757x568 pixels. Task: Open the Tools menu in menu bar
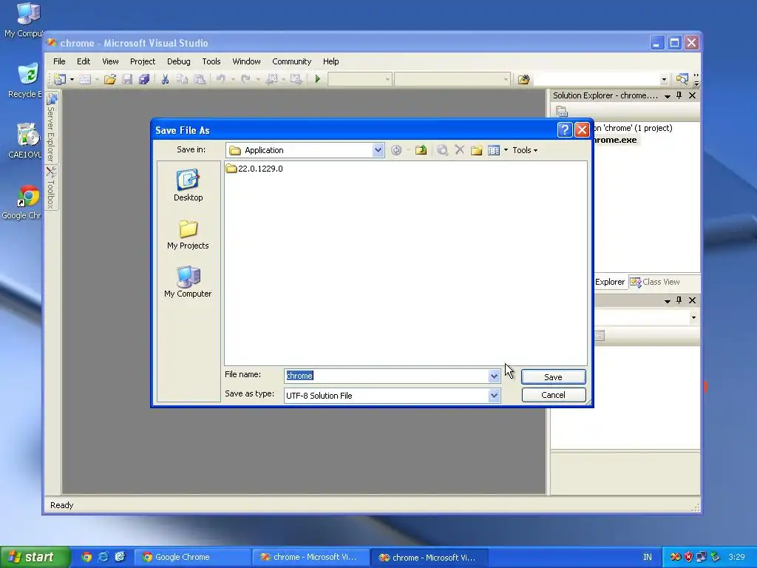[x=211, y=61]
